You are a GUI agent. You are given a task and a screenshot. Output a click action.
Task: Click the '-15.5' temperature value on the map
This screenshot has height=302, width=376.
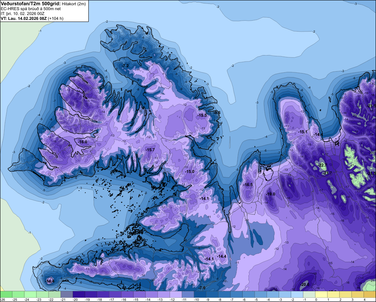pyautogui.click(x=202, y=115)
